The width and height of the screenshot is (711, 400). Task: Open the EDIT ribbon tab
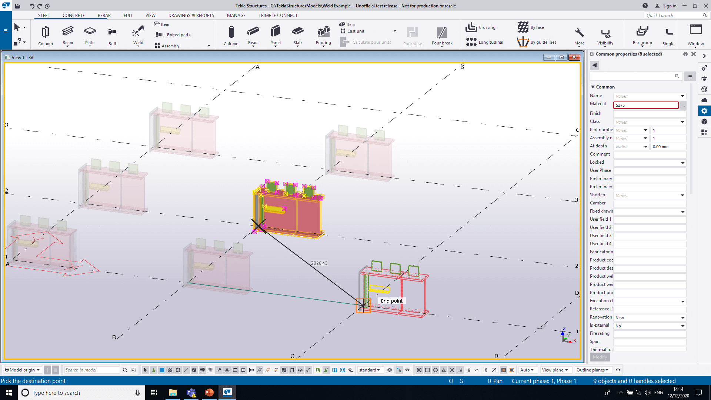pos(128,16)
